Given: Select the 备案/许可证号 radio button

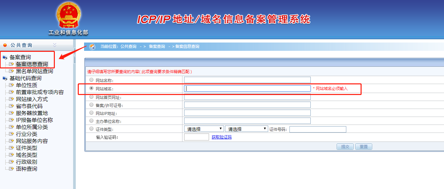Looking at the screenshot, I should coord(91,105).
